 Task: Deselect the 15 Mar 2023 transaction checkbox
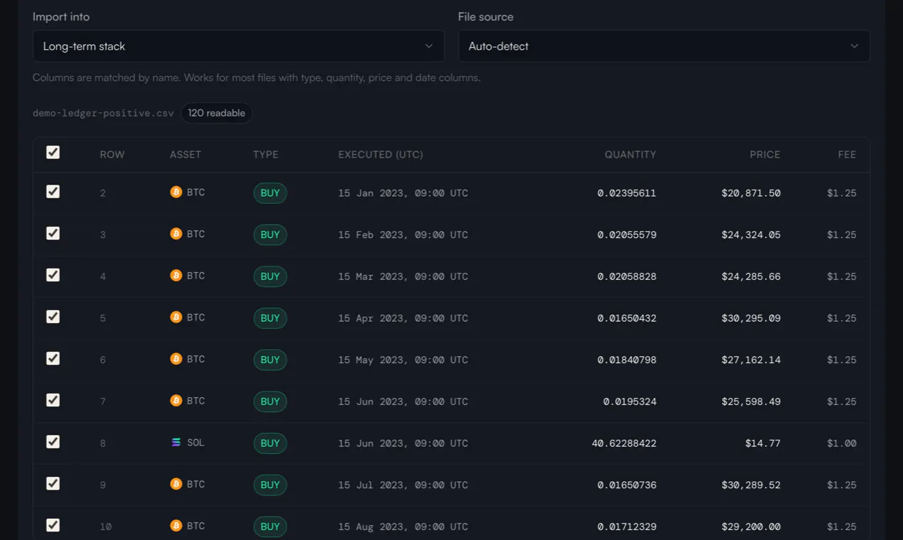(53, 275)
